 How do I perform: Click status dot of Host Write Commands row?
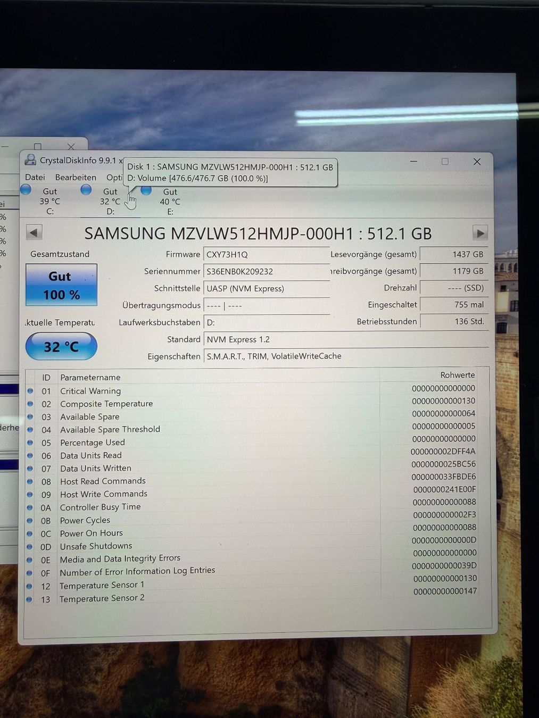[x=30, y=495]
